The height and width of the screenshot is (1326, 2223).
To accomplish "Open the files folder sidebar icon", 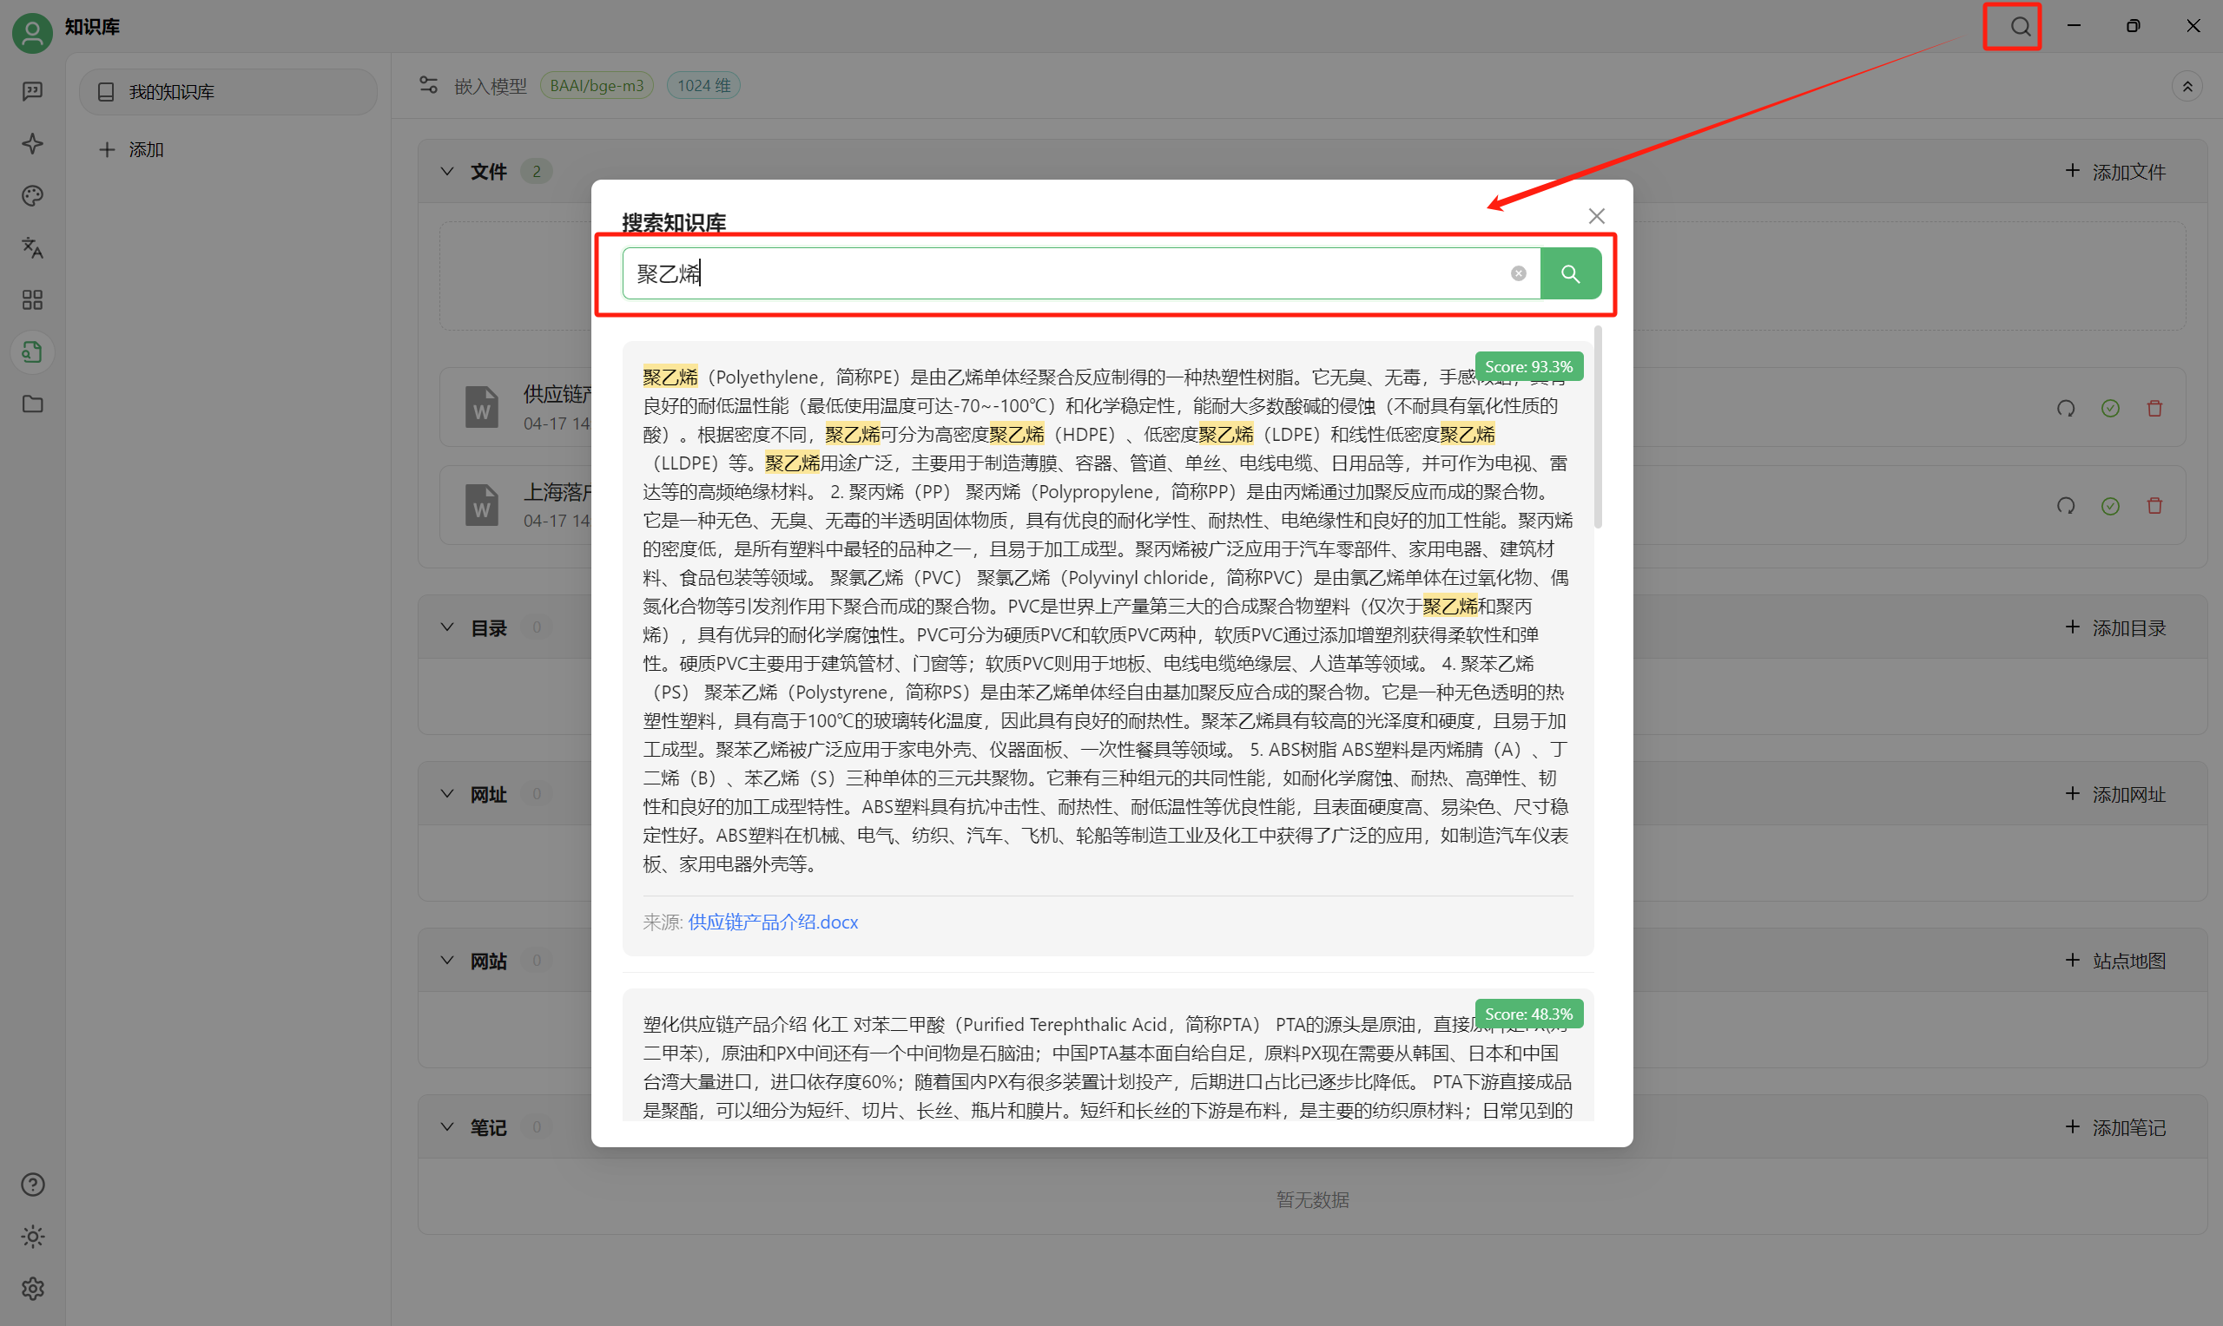I will pos(33,404).
